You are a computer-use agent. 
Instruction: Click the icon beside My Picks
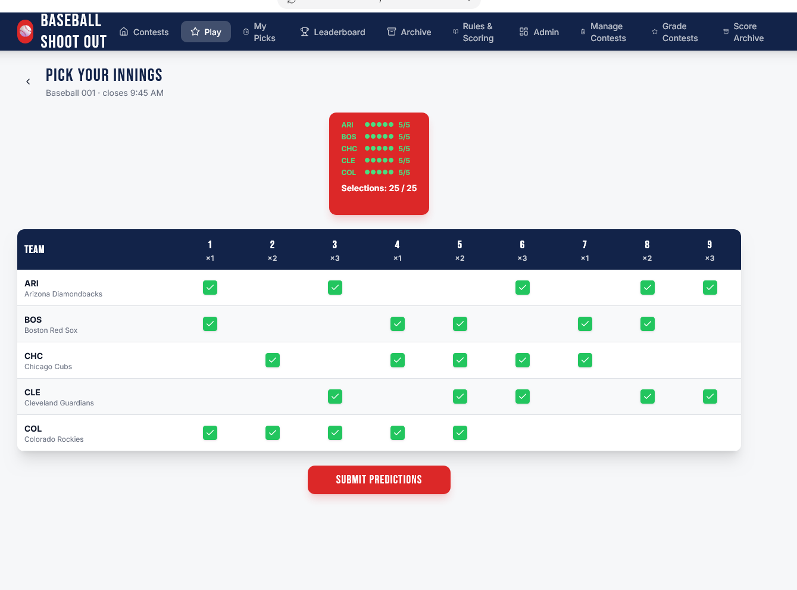pyautogui.click(x=246, y=32)
